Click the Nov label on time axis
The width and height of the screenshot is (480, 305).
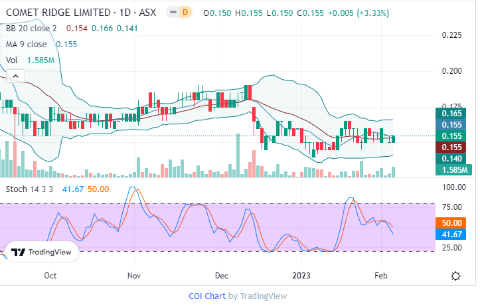coord(134,275)
